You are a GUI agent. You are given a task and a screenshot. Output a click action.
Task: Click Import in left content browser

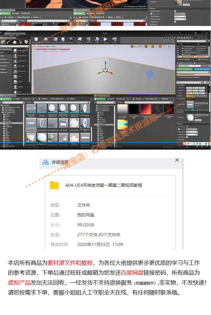click(x=17, y=99)
